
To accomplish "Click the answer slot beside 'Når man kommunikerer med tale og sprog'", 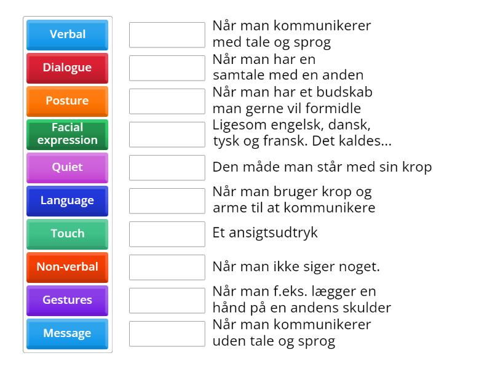I will tap(166, 34).
